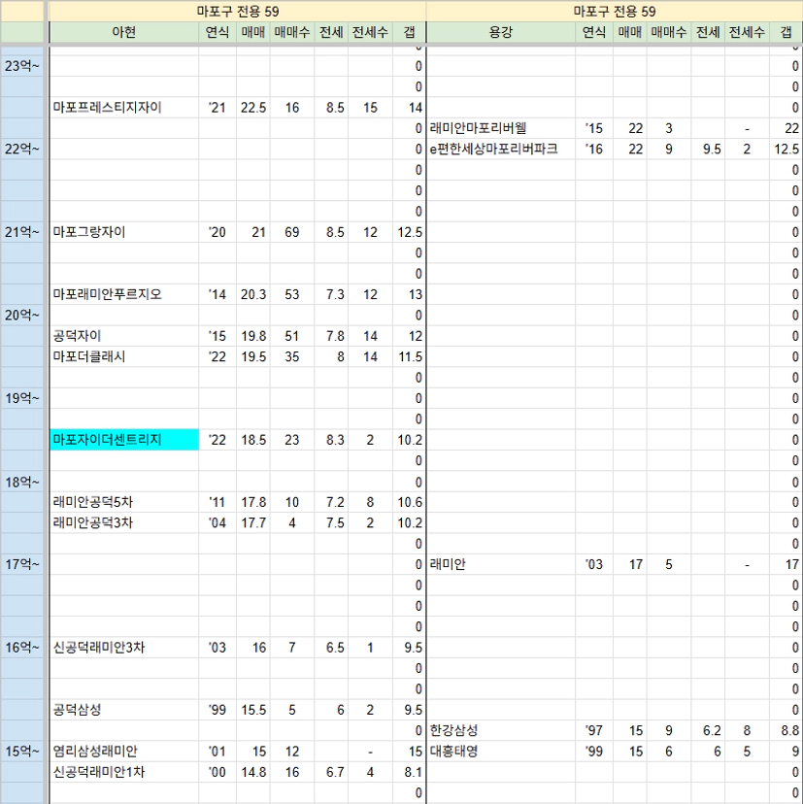Click the right 마포구 전용 59 title cell

click(x=615, y=12)
